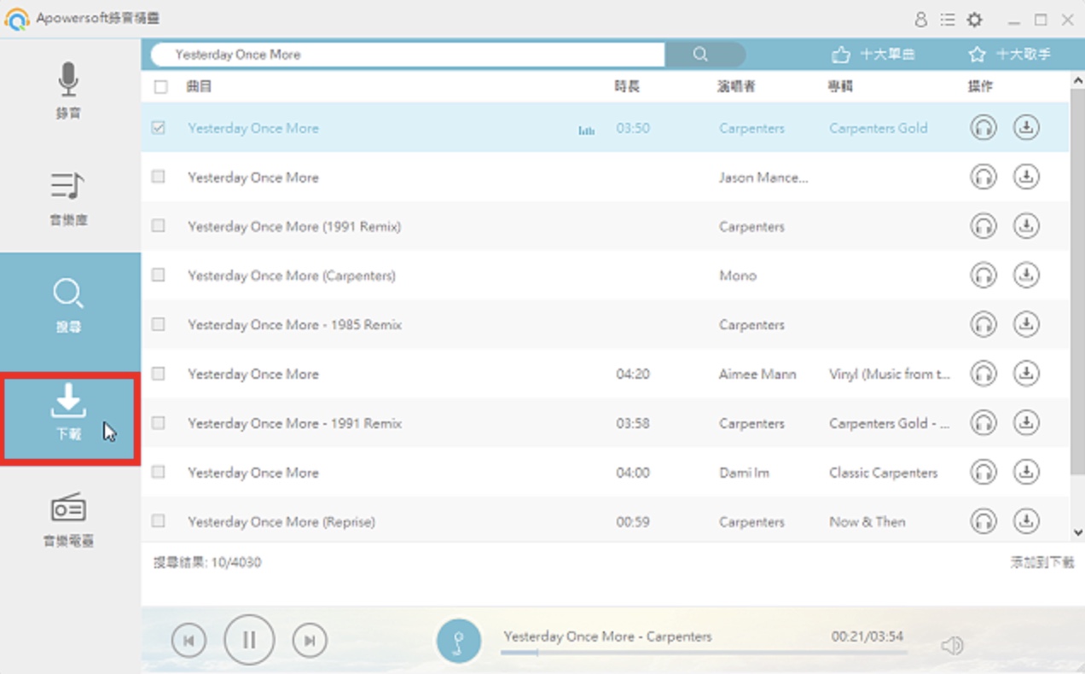Listen to Yesterday Once More from Carpenters Gold
1085x674 pixels.
(983, 128)
